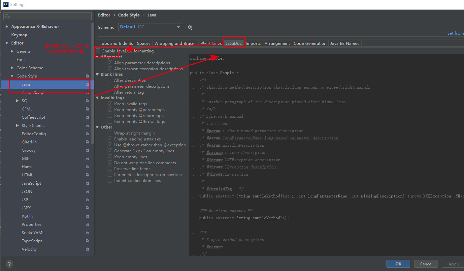Click the Set from link
This screenshot has width=464, height=271.
point(455,33)
